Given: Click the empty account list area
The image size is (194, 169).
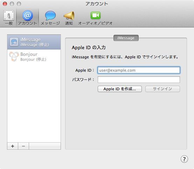Looking at the screenshot, I should coord(34,103).
